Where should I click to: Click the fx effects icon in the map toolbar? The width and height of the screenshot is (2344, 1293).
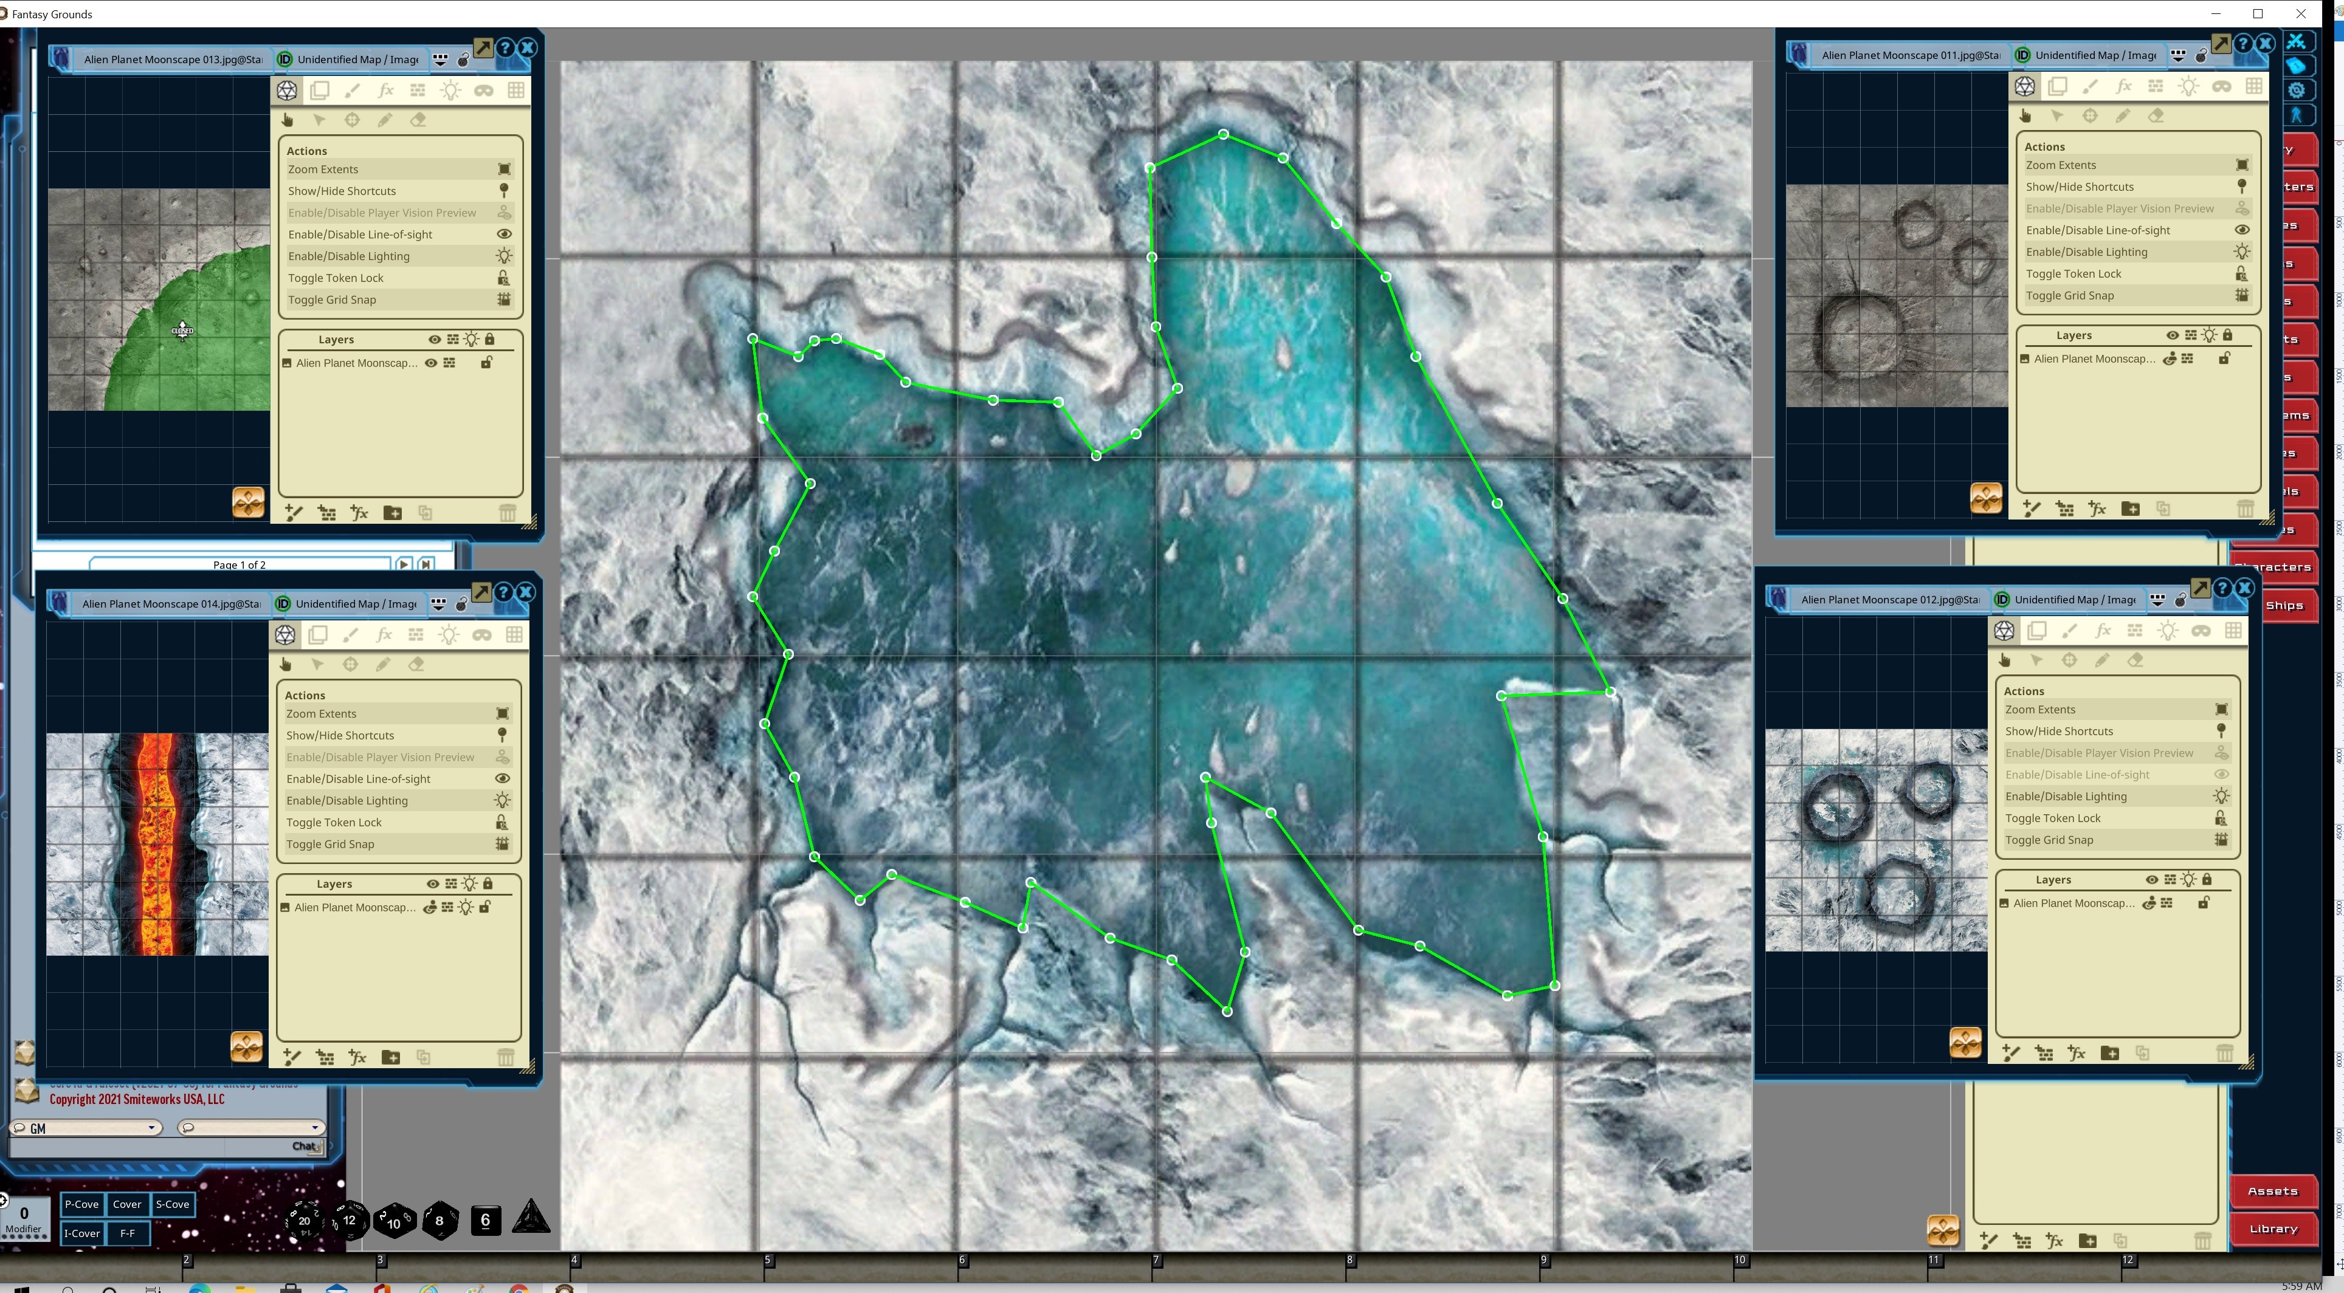(x=386, y=90)
